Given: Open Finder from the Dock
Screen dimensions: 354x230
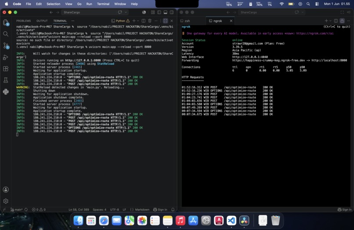Looking at the screenshot, I should coord(78,220).
